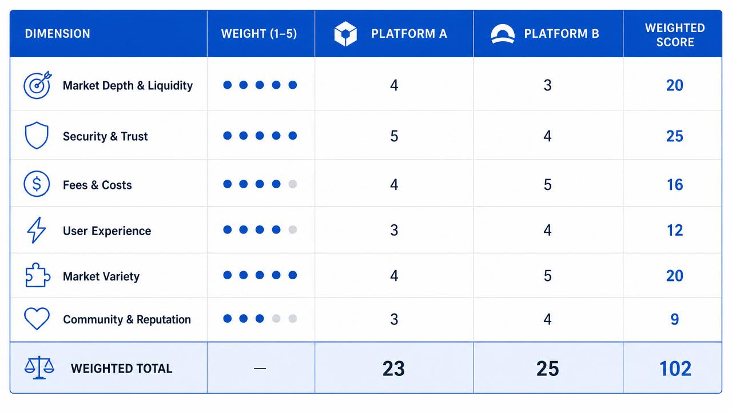The height and width of the screenshot is (412, 732).
Task: Click the fourth grey weight dot for Community & Reputation
Action: click(x=276, y=319)
